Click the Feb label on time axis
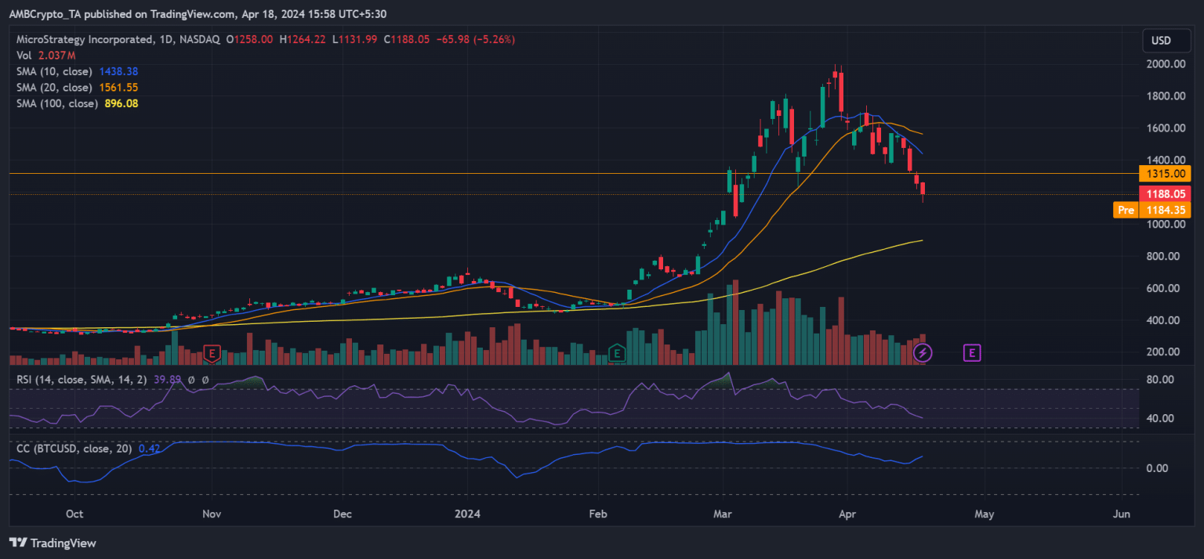 pyautogui.click(x=598, y=514)
